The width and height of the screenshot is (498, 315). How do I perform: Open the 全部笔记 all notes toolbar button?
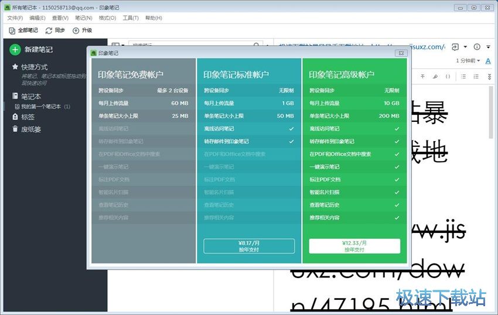tap(23, 30)
